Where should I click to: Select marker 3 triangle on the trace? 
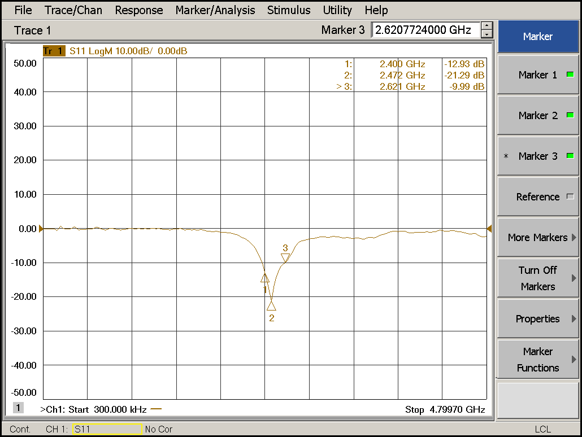285,258
